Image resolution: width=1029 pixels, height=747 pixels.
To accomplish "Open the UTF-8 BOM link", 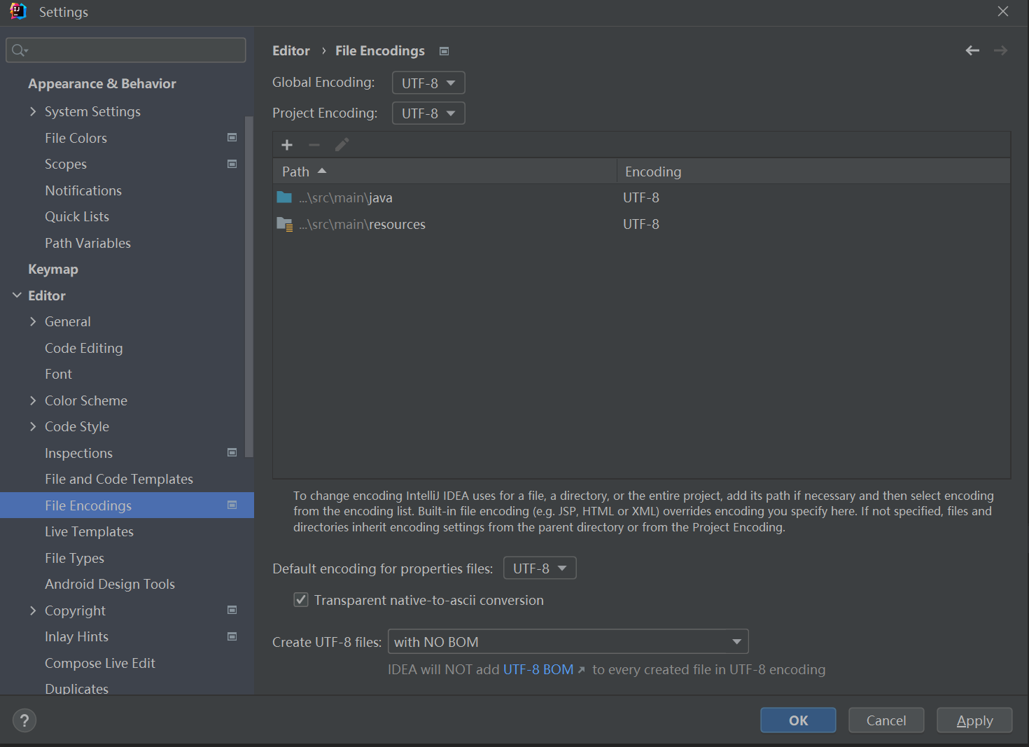I will click(538, 669).
